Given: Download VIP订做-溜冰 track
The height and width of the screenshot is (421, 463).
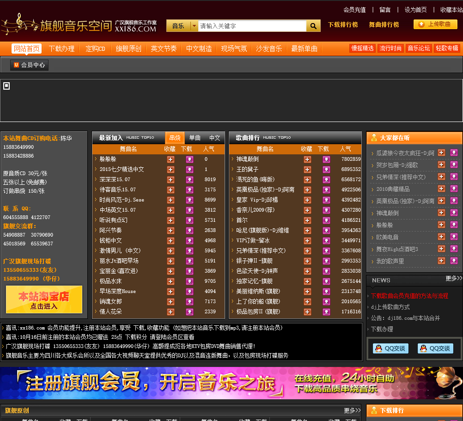Looking at the screenshot, I should click(326, 241).
